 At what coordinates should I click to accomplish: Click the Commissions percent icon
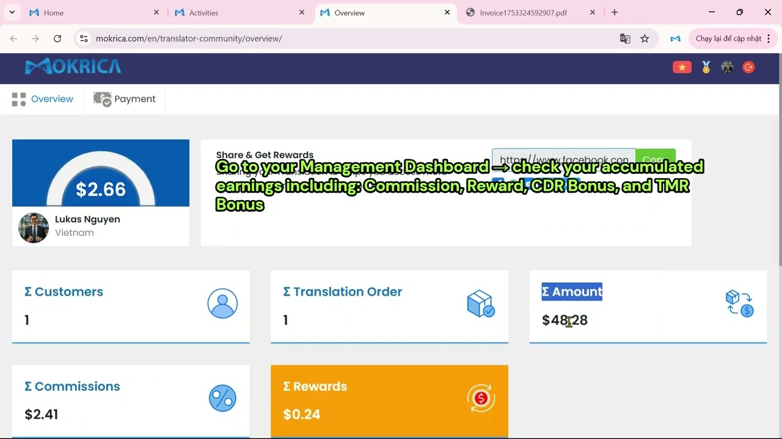click(x=222, y=398)
